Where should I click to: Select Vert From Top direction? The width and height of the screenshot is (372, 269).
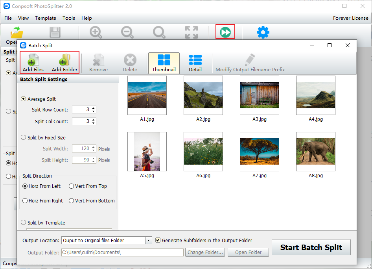(72, 186)
